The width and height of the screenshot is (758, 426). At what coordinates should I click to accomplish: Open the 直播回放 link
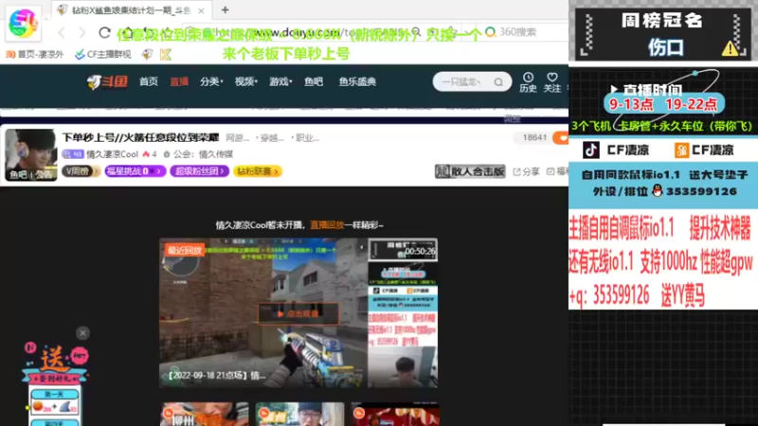327,225
